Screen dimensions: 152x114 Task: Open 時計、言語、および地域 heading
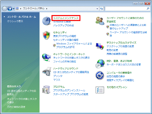119,61
